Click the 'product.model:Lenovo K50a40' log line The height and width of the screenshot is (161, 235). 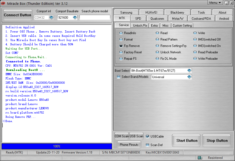(27, 100)
